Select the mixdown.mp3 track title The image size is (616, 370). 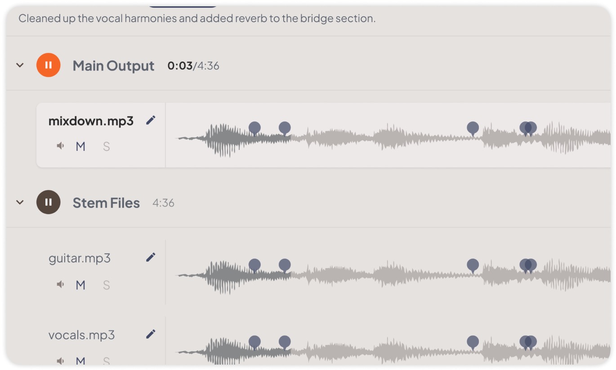(x=91, y=121)
